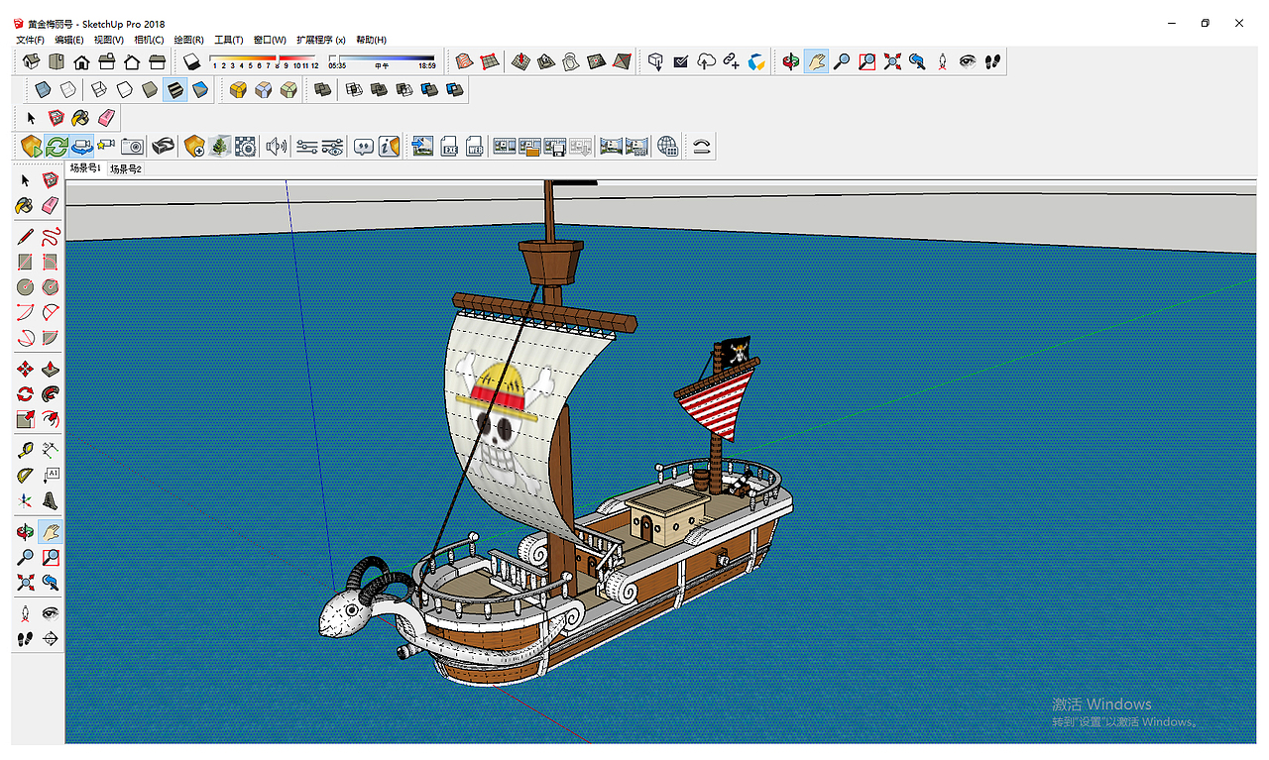Select the Line drawing tool
This screenshot has width=1269, height=760.
pyautogui.click(x=25, y=237)
